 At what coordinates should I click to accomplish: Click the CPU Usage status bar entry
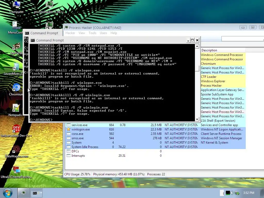click(x=77, y=174)
